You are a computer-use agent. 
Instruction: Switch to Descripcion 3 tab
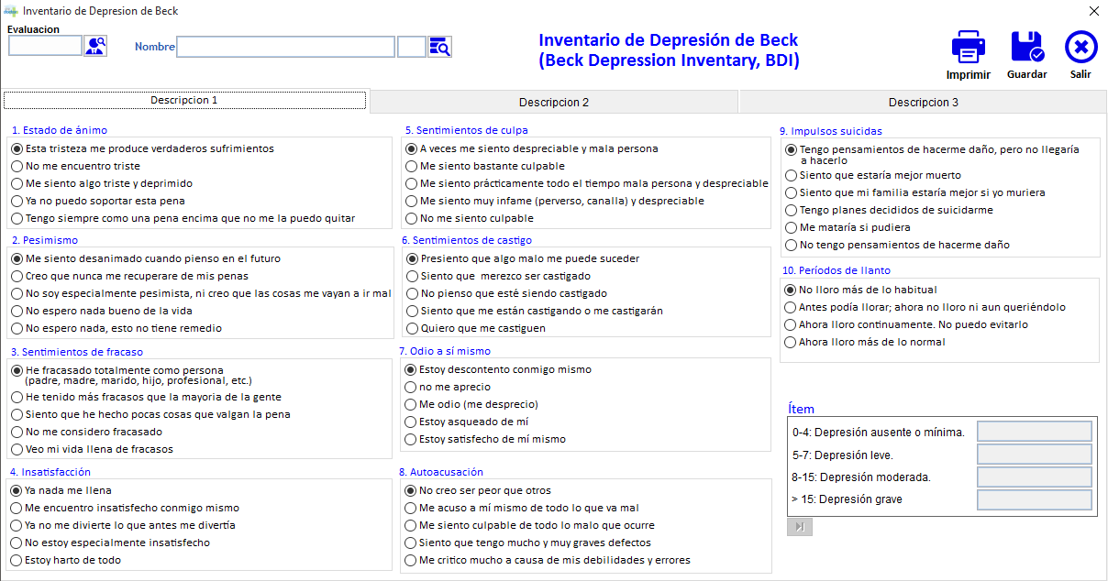coord(924,102)
